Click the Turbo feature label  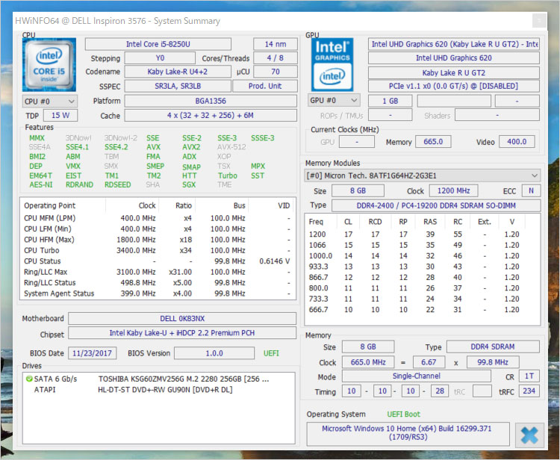pyautogui.click(x=228, y=175)
